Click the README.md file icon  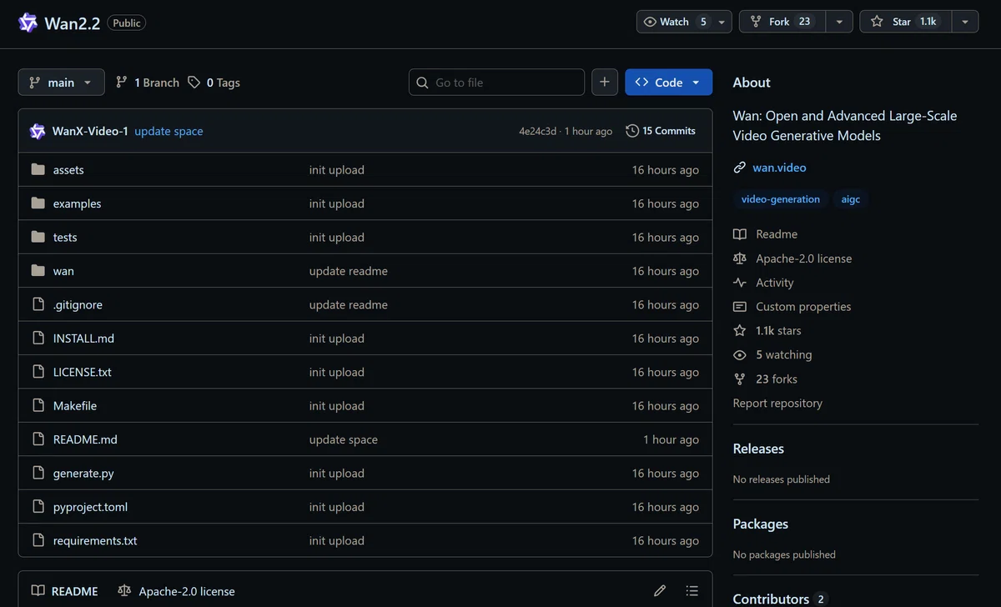[38, 439]
